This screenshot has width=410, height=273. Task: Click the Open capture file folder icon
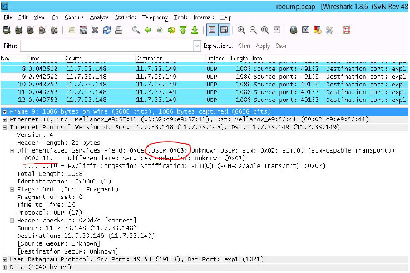(x=72, y=30)
